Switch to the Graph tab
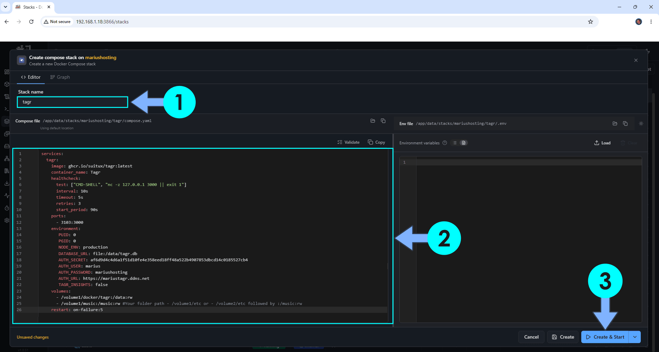 (60, 77)
